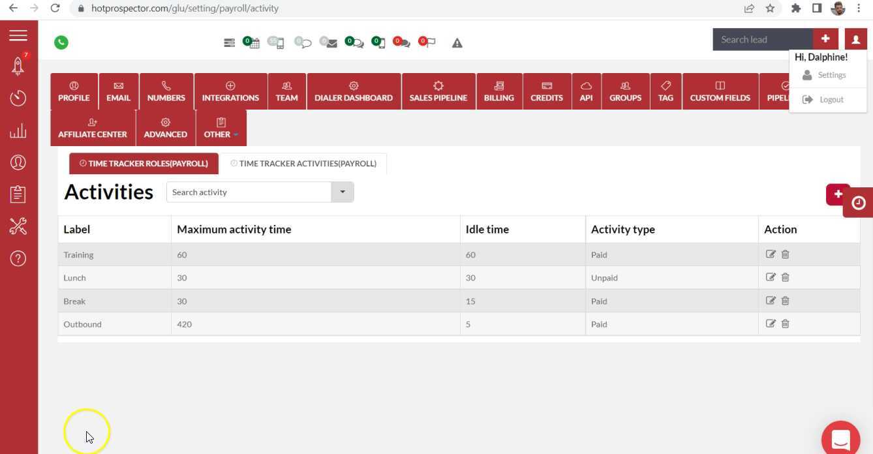This screenshot has height=454, width=873.
Task: Click the edit icon for Outbound row
Action: (x=771, y=324)
